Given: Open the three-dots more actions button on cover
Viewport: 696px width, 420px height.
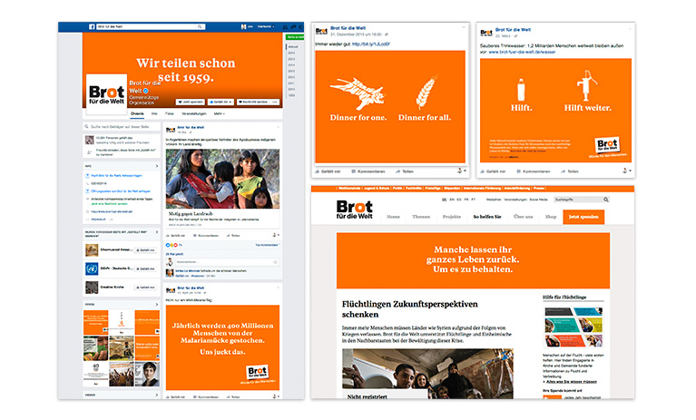Looking at the screenshot, I should coord(275,102).
